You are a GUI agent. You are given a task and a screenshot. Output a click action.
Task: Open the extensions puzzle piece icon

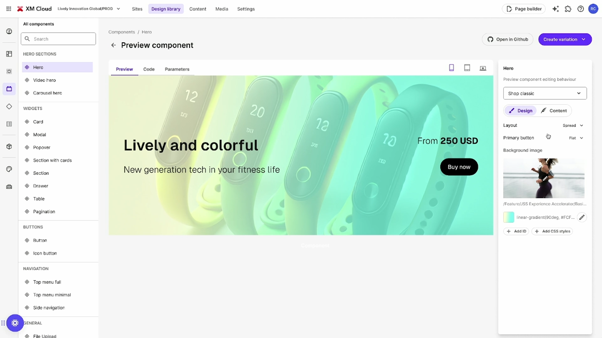point(568,9)
